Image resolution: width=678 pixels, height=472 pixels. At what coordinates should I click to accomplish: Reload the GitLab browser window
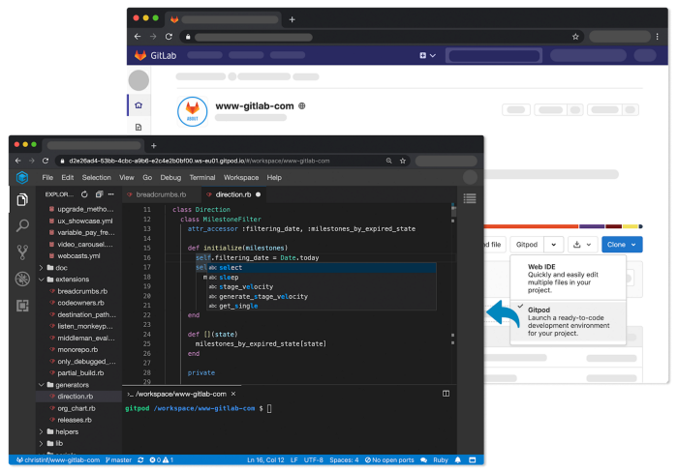point(169,37)
